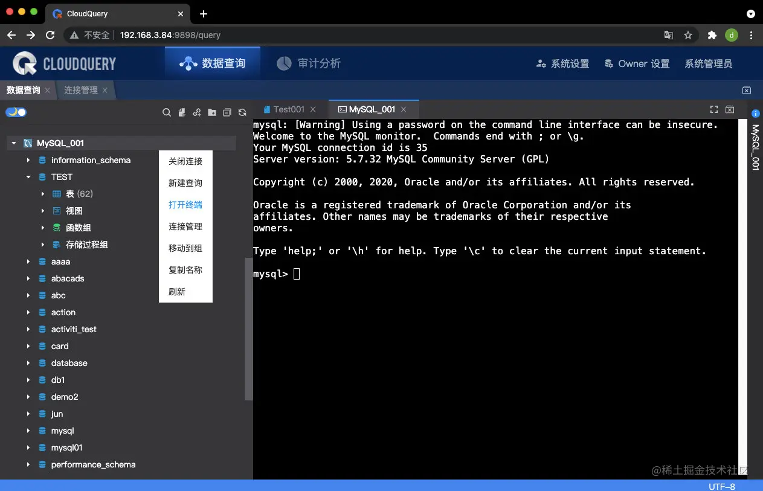
Task: Close the Test001 tab
Action: (x=313, y=109)
